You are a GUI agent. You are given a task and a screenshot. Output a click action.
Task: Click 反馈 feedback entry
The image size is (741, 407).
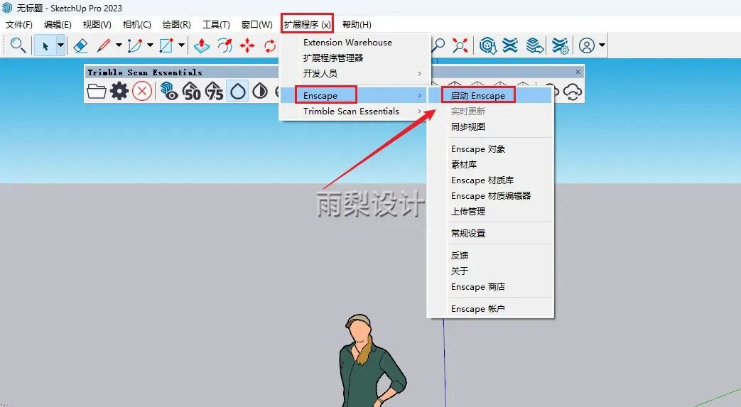point(490,255)
